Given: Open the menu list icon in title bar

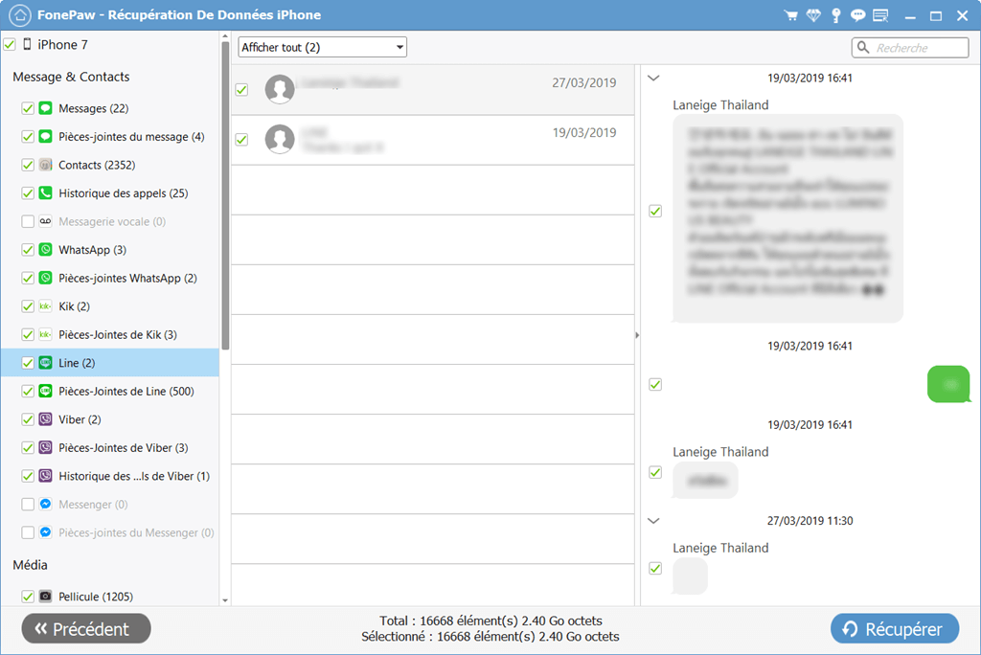Looking at the screenshot, I should coord(881,15).
